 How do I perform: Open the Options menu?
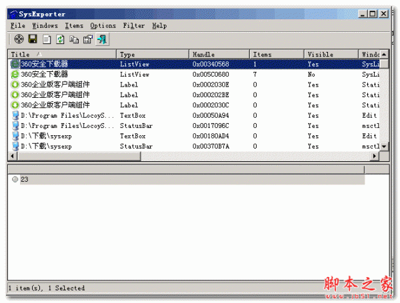coord(103,26)
